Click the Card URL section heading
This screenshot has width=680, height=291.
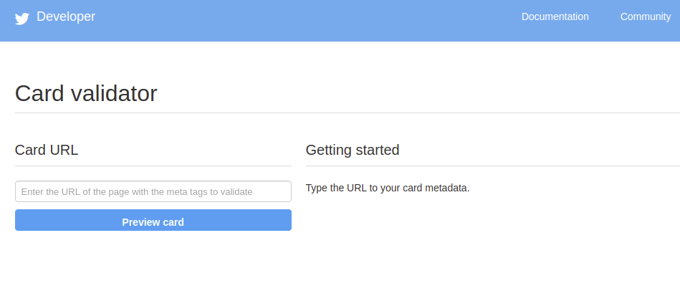[47, 150]
